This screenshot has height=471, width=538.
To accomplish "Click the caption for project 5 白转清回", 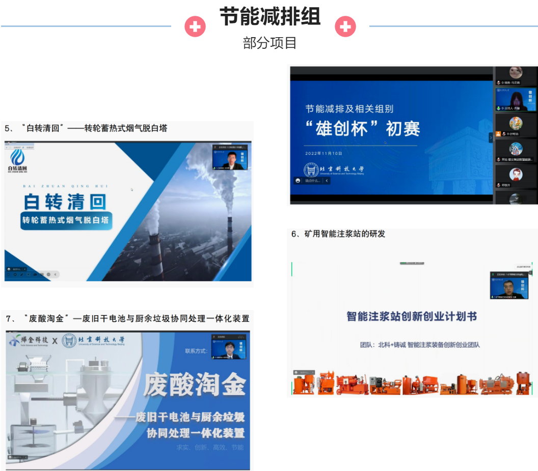I will (86, 128).
